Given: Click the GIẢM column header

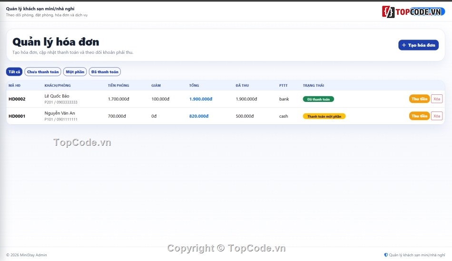Looking at the screenshot, I should click(156, 85).
